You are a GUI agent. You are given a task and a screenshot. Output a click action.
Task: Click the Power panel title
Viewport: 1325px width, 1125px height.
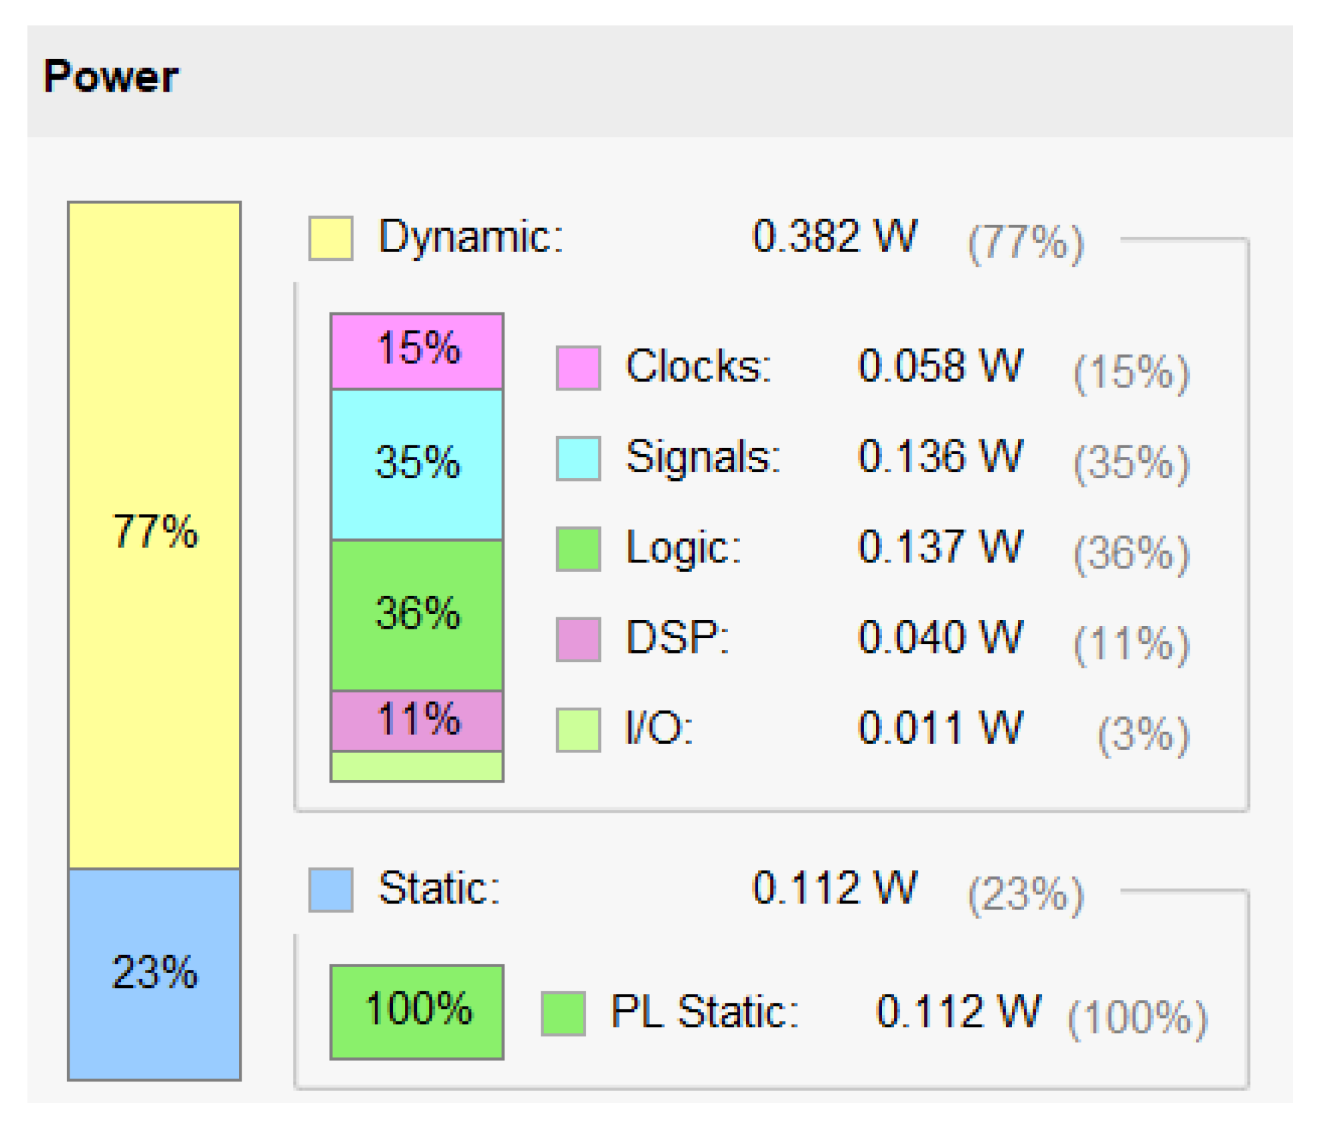111,77
